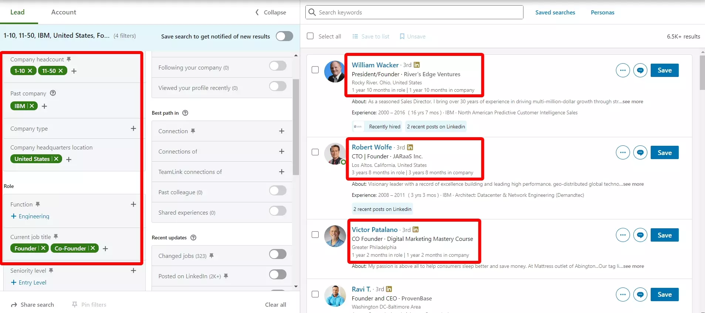705x313 pixels.
Task: Click Save to list
Action: [371, 36]
